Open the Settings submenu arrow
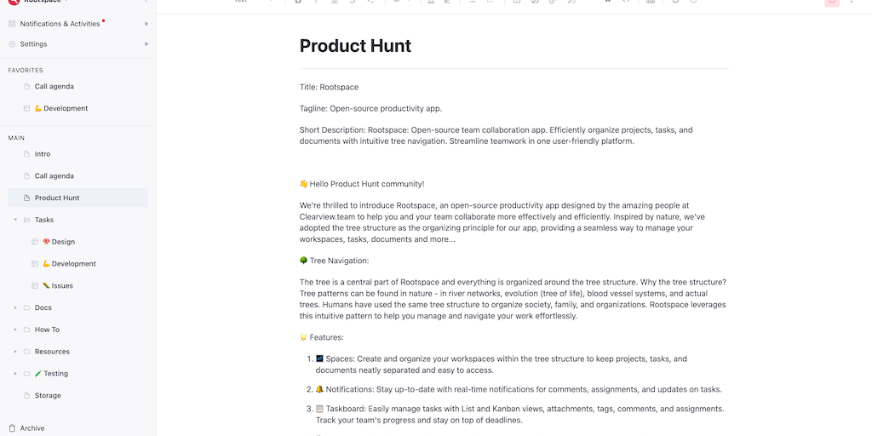The height and width of the screenshot is (436, 872). click(146, 44)
